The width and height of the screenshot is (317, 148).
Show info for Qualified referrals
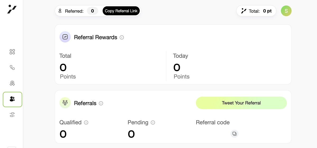[x=86, y=123]
